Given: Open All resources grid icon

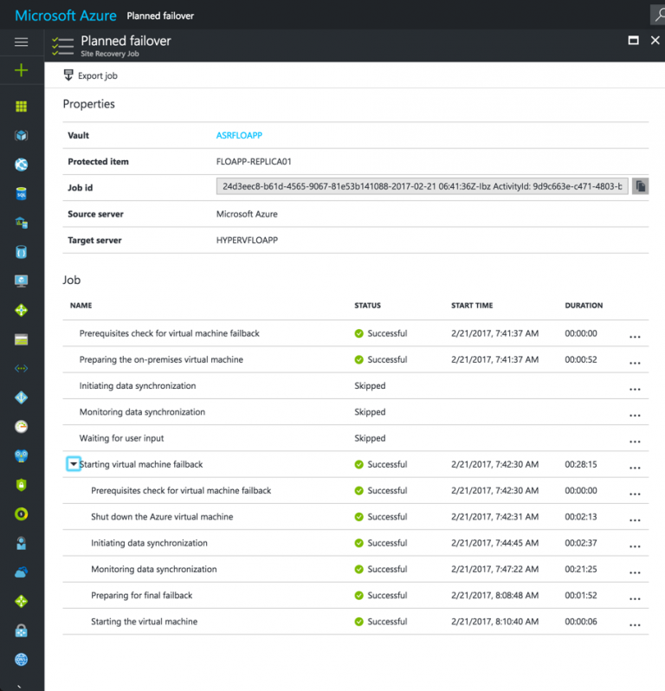Looking at the screenshot, I should point(21,107).
